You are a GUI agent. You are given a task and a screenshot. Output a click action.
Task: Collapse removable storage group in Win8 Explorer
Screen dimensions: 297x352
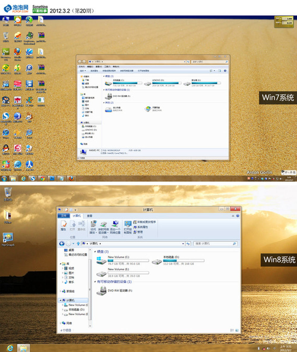(x=95, y=282)
